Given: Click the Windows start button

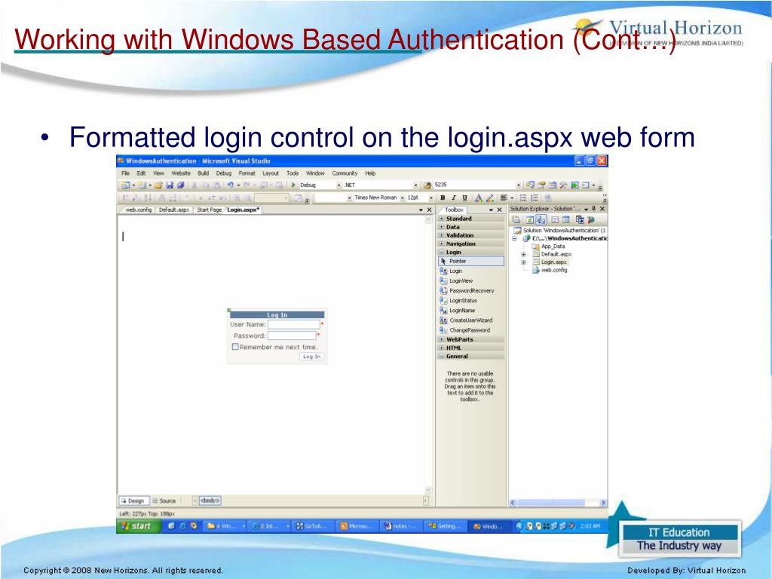Looking at the screenshot, I should click(x=139, y=525).
